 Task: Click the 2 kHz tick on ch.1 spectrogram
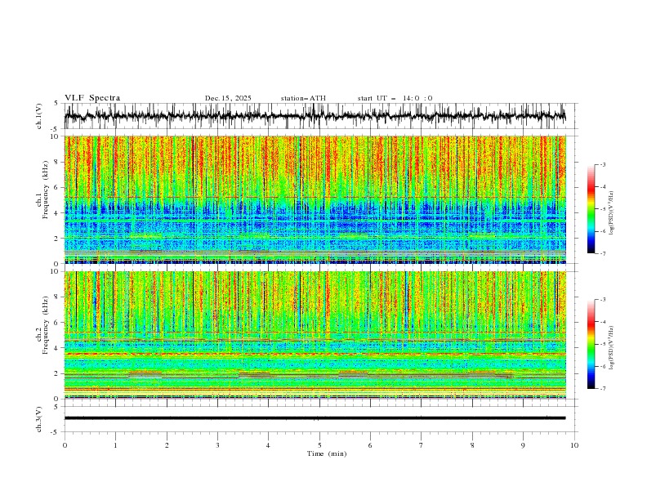click(58, 239)
